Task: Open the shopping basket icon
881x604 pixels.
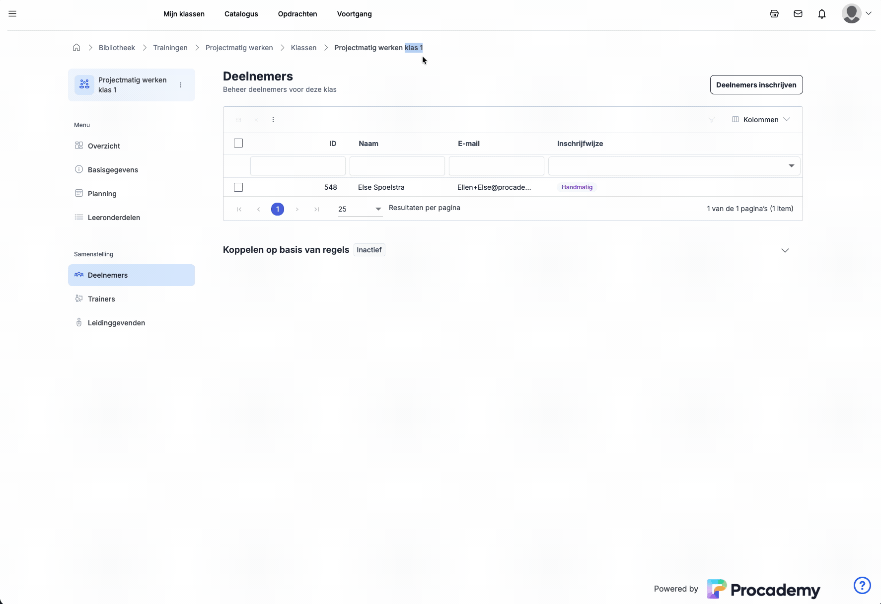Action: [x=774, y=14]
